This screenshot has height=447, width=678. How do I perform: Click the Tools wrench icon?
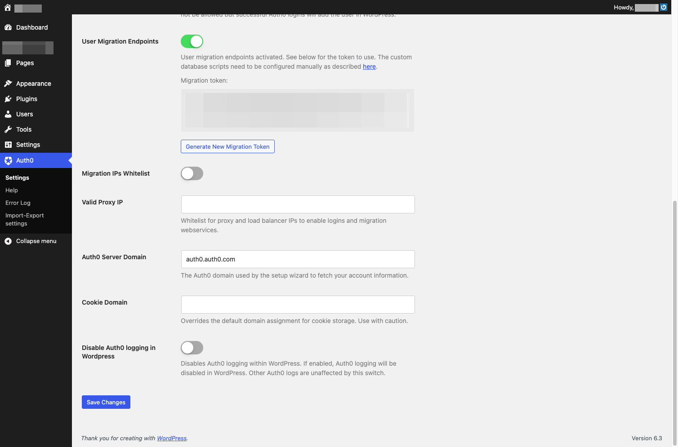coord(8,129)
